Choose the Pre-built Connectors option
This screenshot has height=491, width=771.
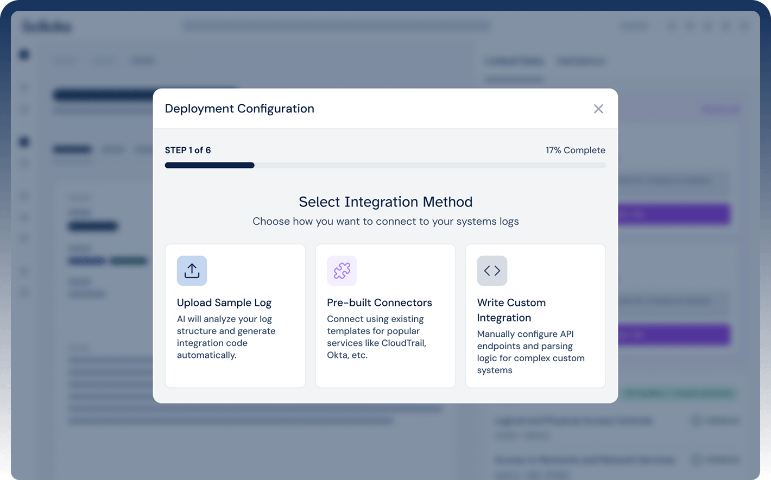tap(385, 315)
